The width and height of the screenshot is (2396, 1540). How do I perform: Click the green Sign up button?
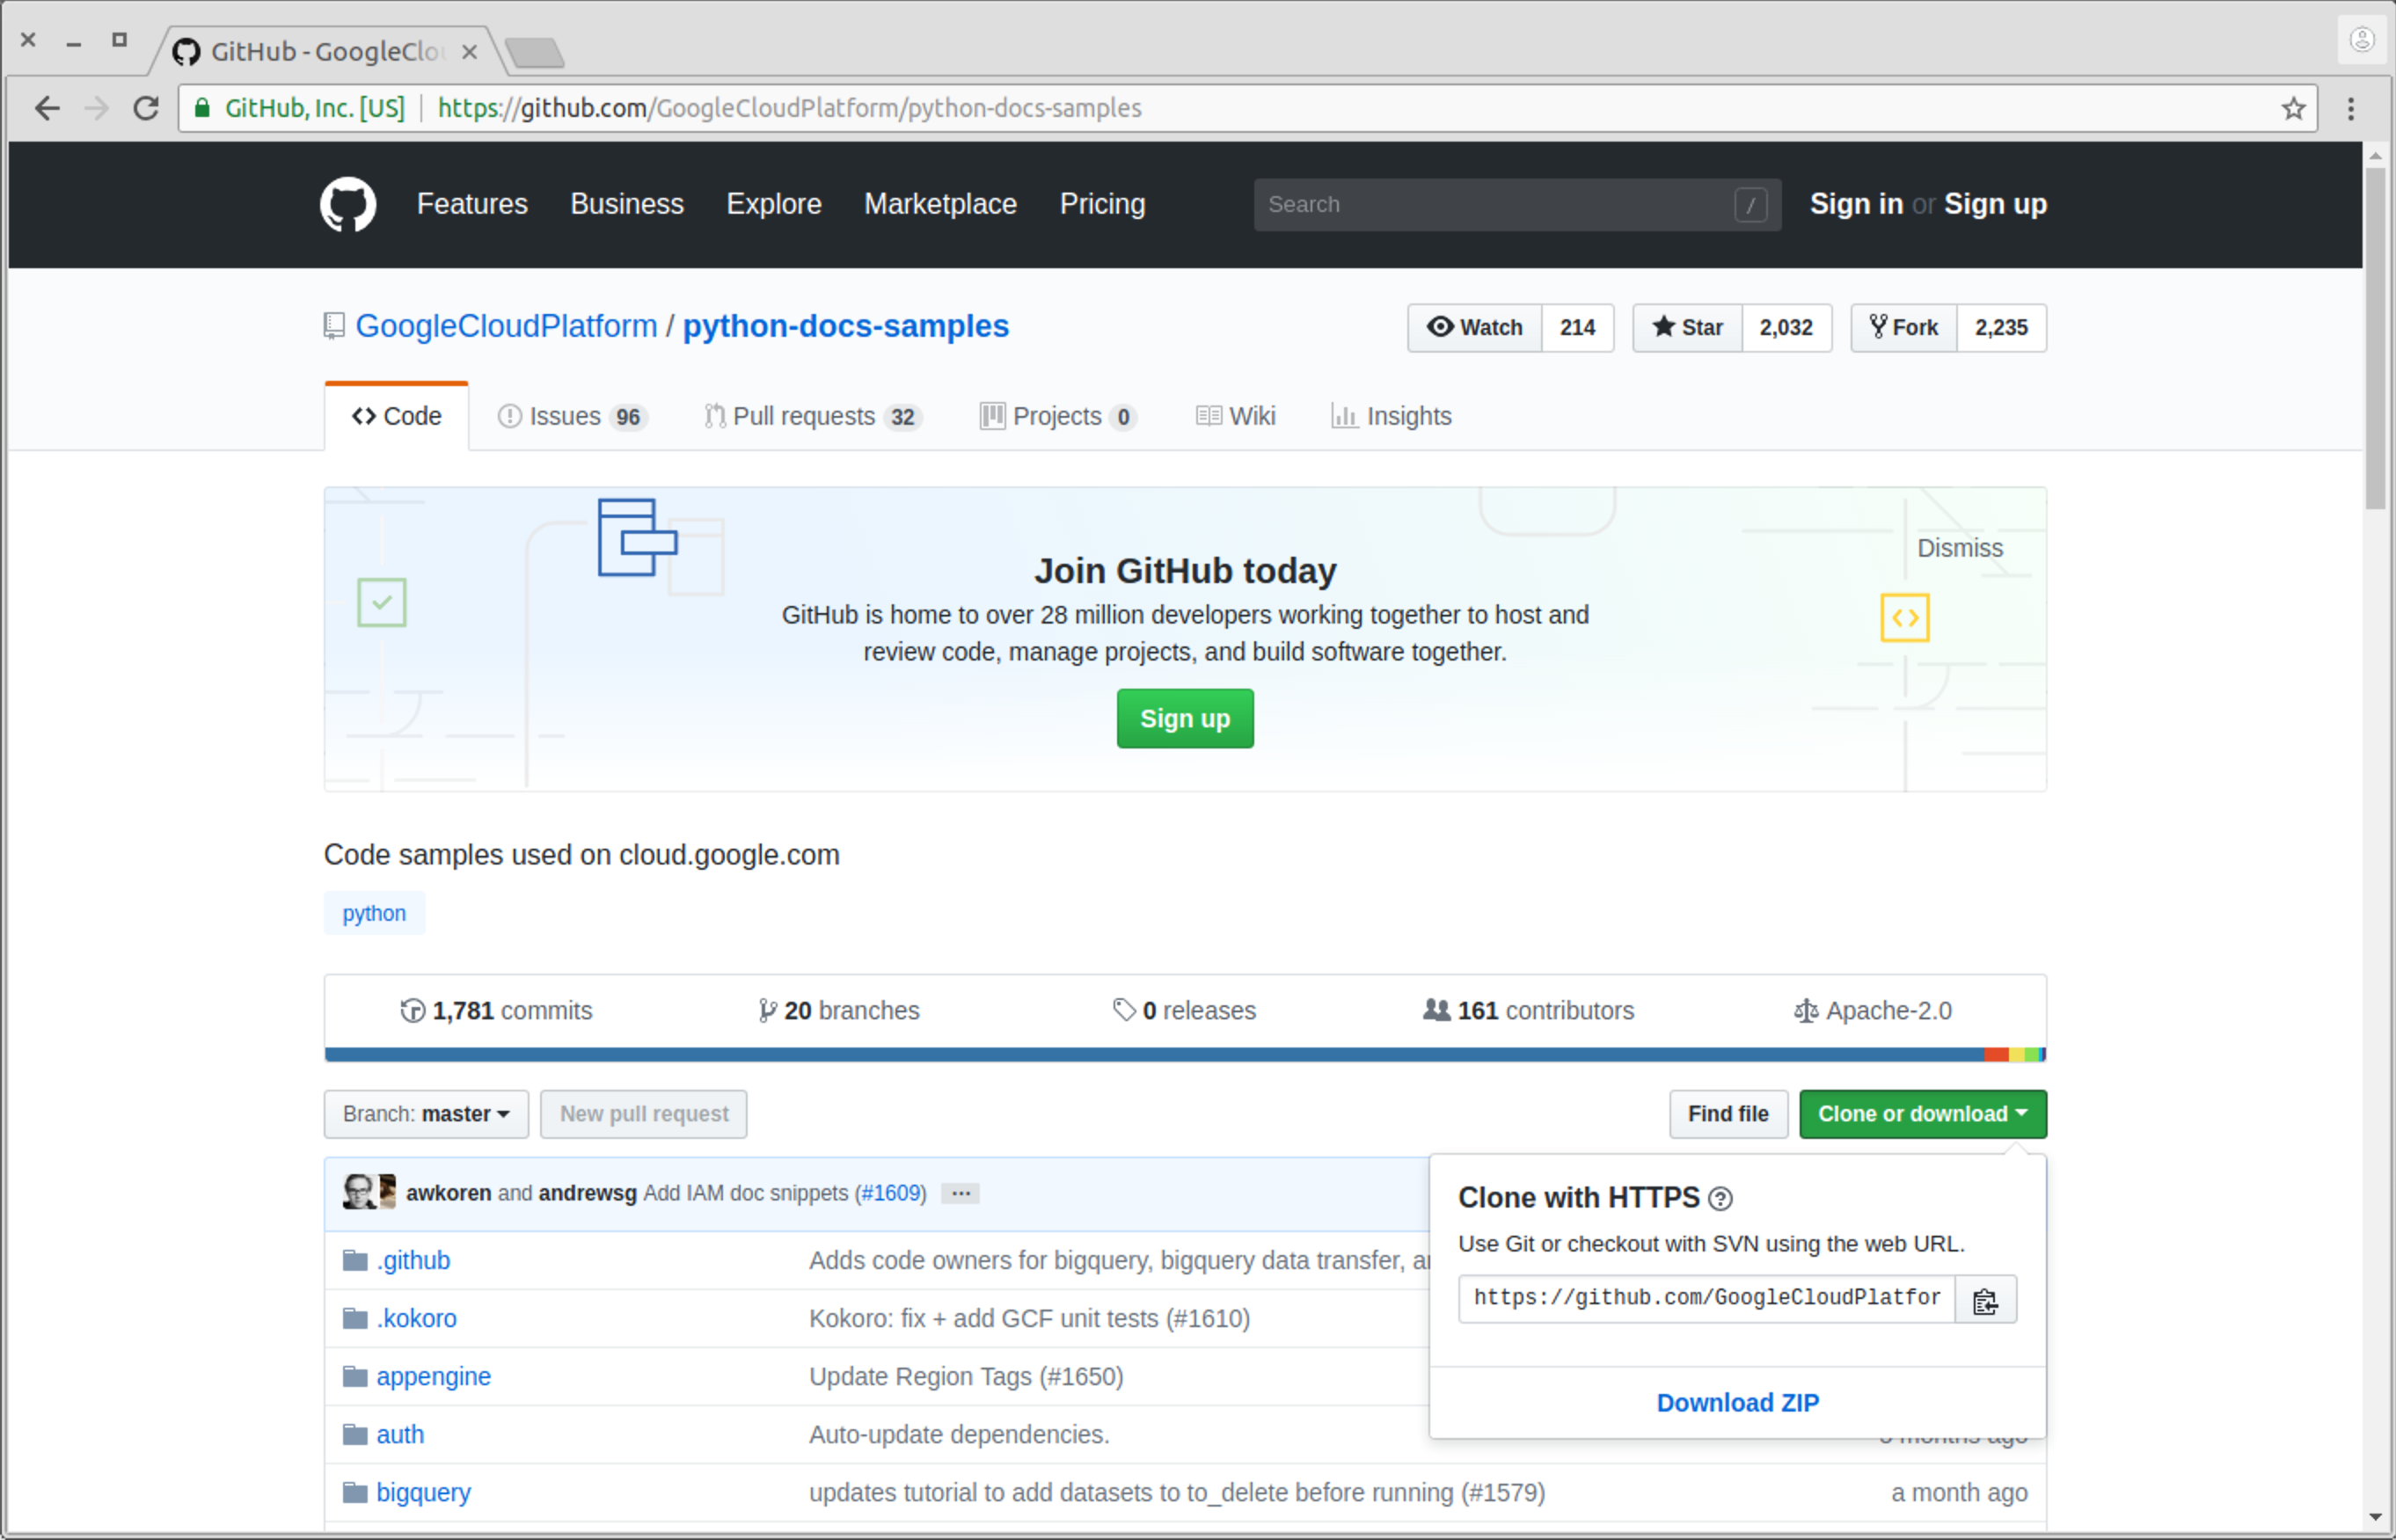[1184, 718]
